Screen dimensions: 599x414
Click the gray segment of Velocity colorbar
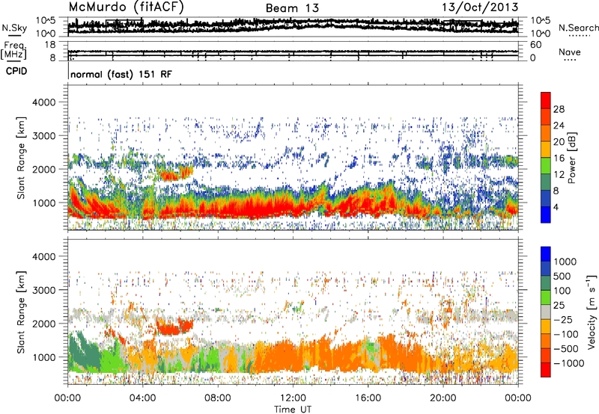tap(546, 312)
